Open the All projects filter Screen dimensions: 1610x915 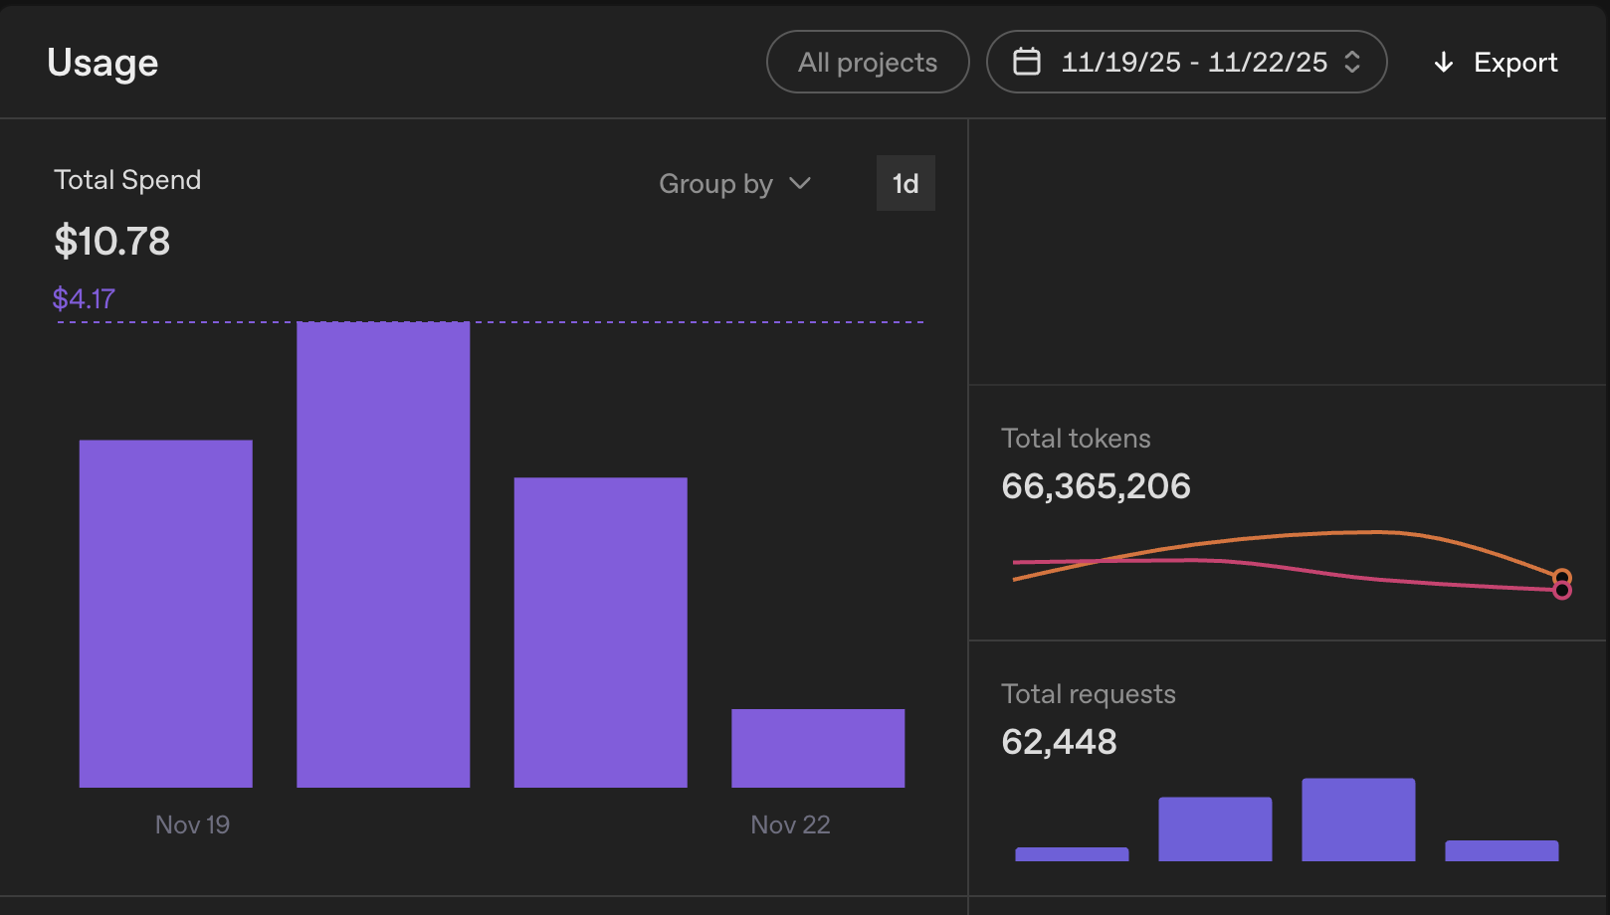click(x=867, y=62)
